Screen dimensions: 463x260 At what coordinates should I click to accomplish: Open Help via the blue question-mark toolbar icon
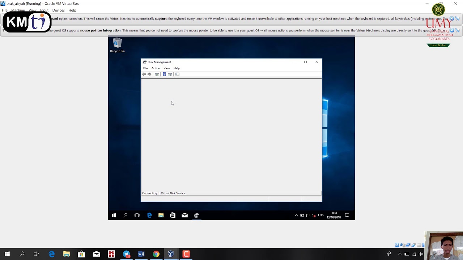[164, 74]
